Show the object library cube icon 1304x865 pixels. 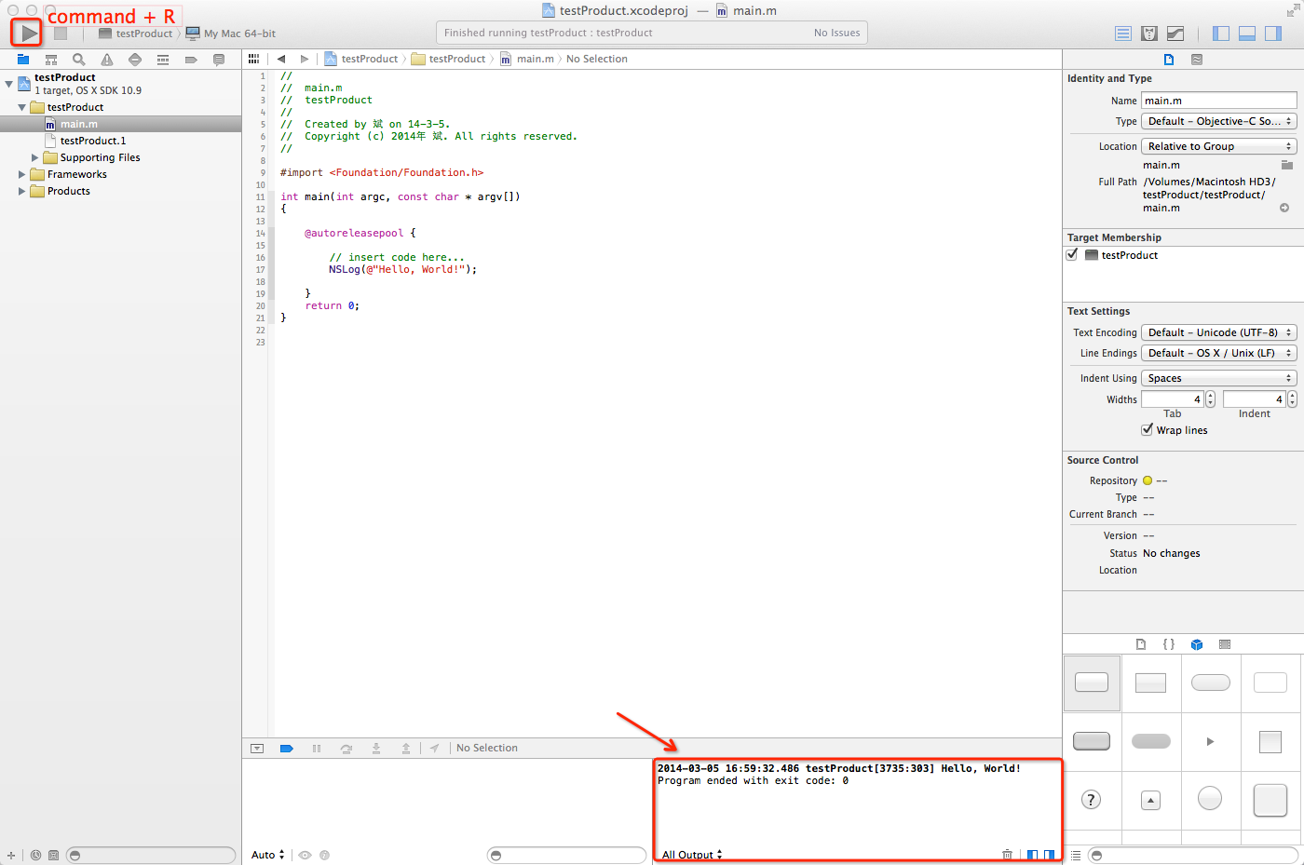(1197, 644)
